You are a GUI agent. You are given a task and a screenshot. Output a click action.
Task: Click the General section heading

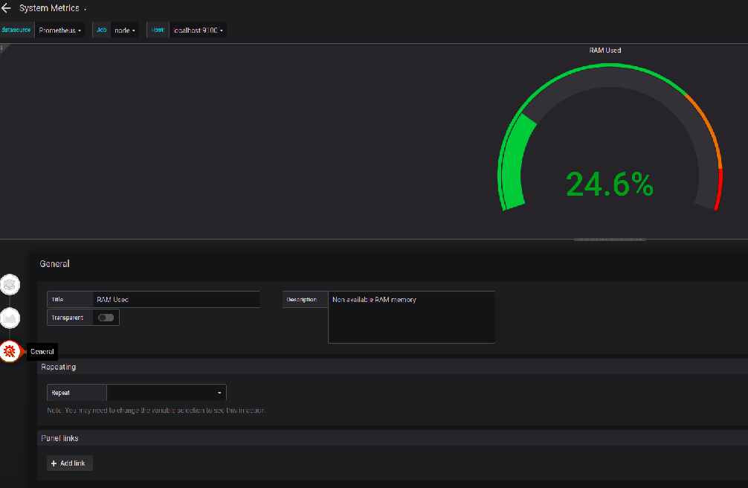tap(54, 263)
